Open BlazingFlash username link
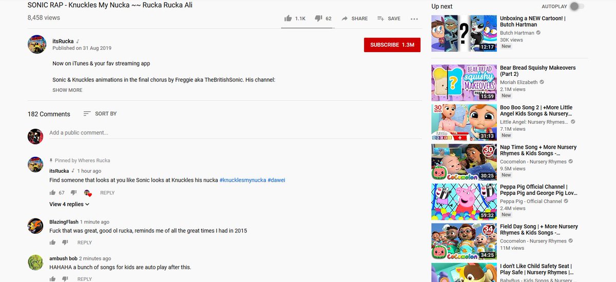Image resolution: width=616 pixels, height=282 pixels. pos(64,222)
